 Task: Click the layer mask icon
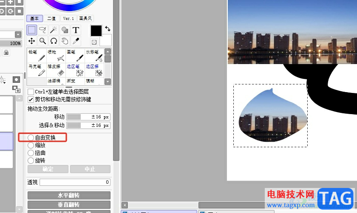16,80
